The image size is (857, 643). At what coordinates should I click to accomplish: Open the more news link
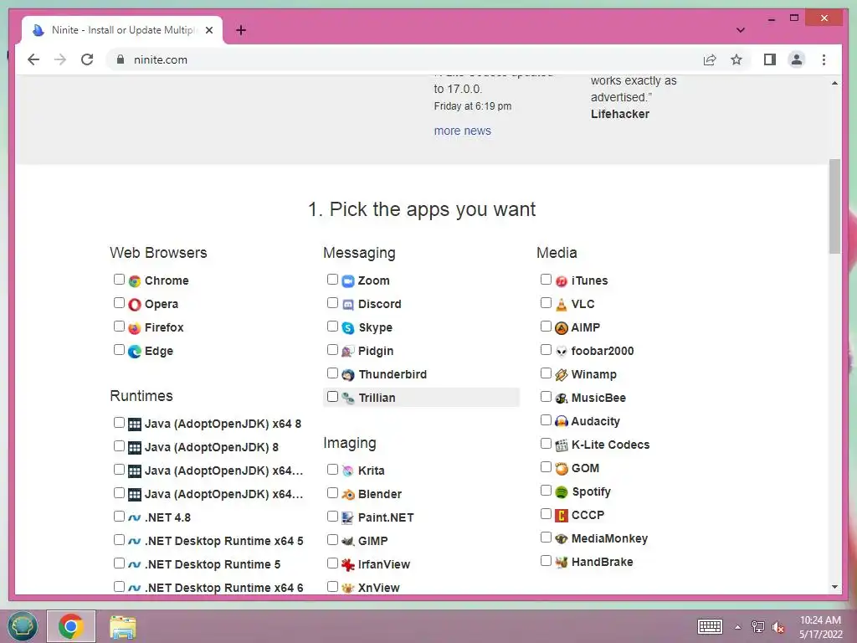pyautogui.click(x=462, y=131)
